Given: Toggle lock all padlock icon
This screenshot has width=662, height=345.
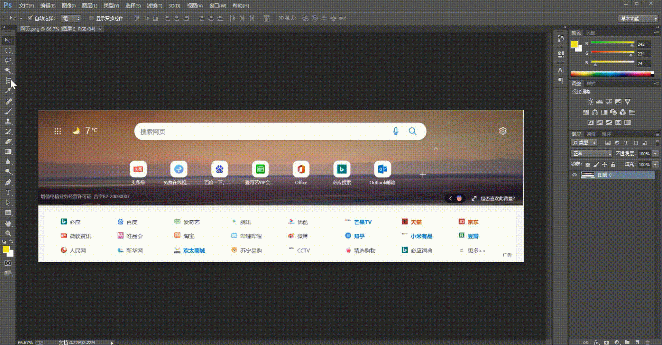Looking at the screenshot, I should 613,165.
